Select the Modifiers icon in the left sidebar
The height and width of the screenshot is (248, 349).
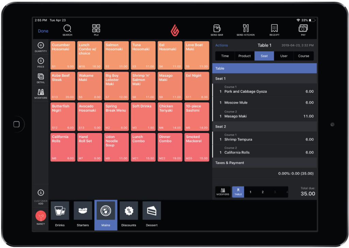pyautogui.click(x=41, y=93)
